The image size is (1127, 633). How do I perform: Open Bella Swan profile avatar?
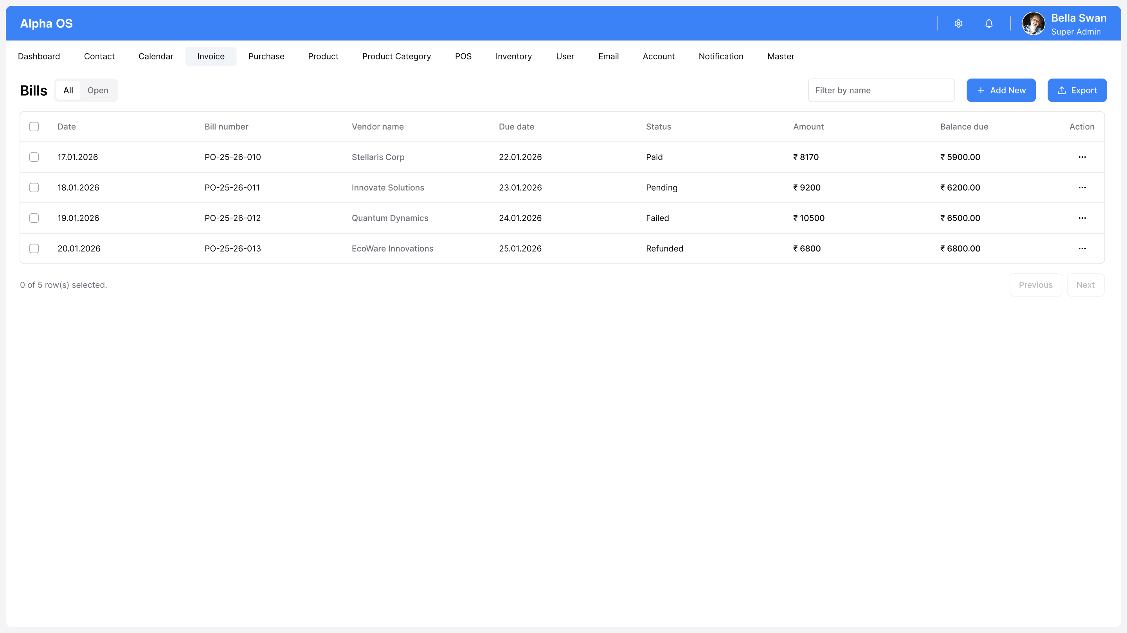coord(1033,23)
